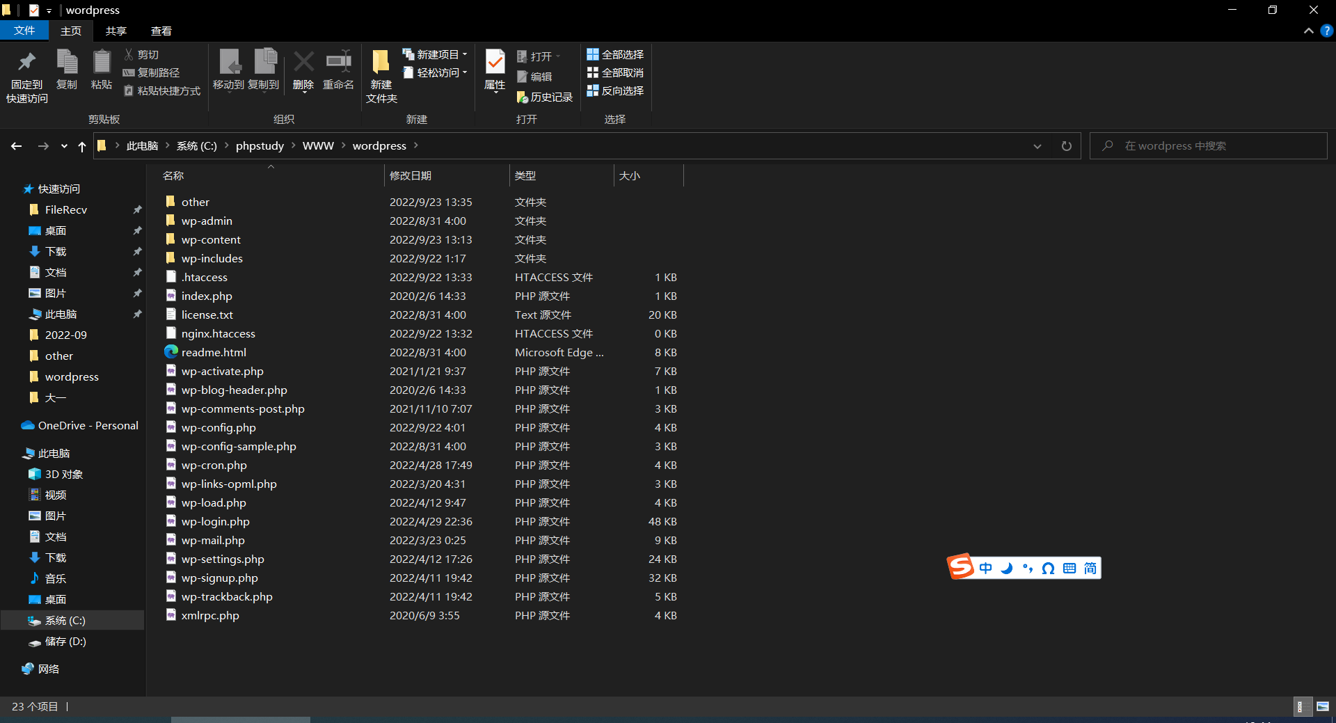The height and width of the screenshot is (723, 1336).
Task: Click the Select All icon
Action: (593, 54)
